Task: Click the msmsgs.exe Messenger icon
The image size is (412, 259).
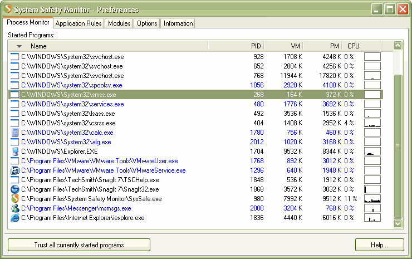Action: [15, 208]
